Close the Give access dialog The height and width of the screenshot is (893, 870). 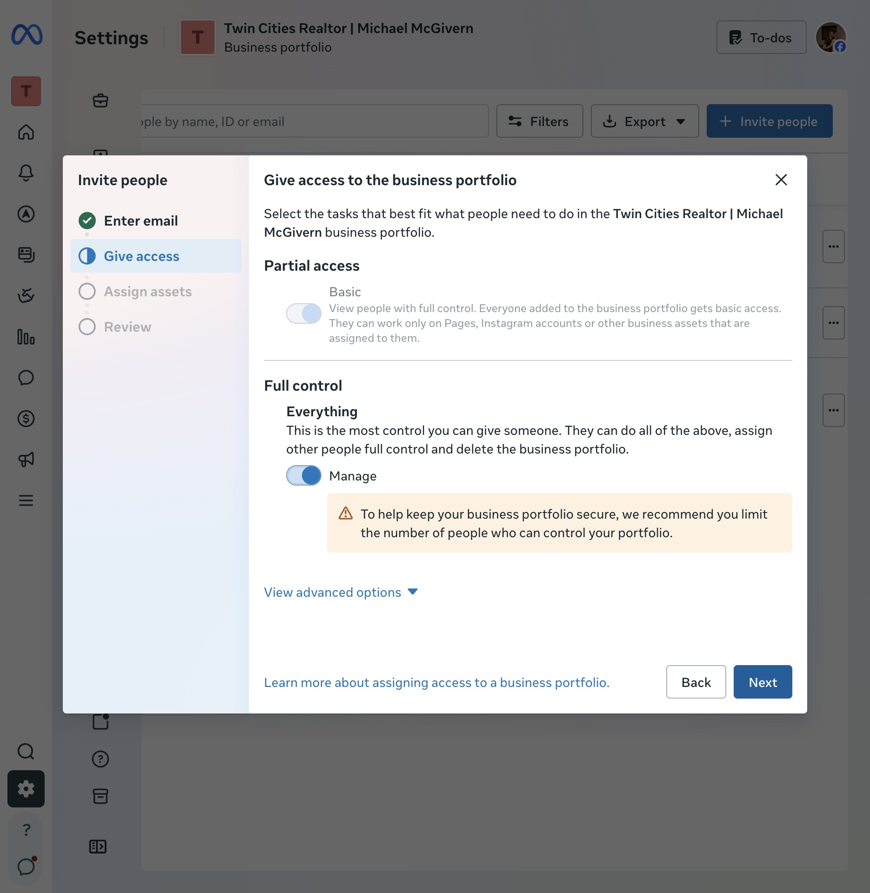coord(781,180)
